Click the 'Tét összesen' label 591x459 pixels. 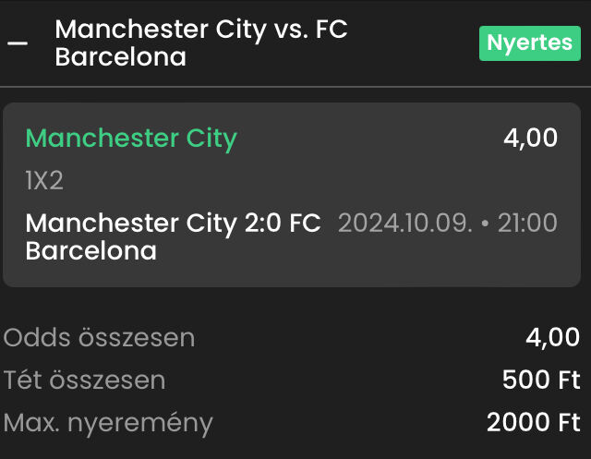point(85,380)
